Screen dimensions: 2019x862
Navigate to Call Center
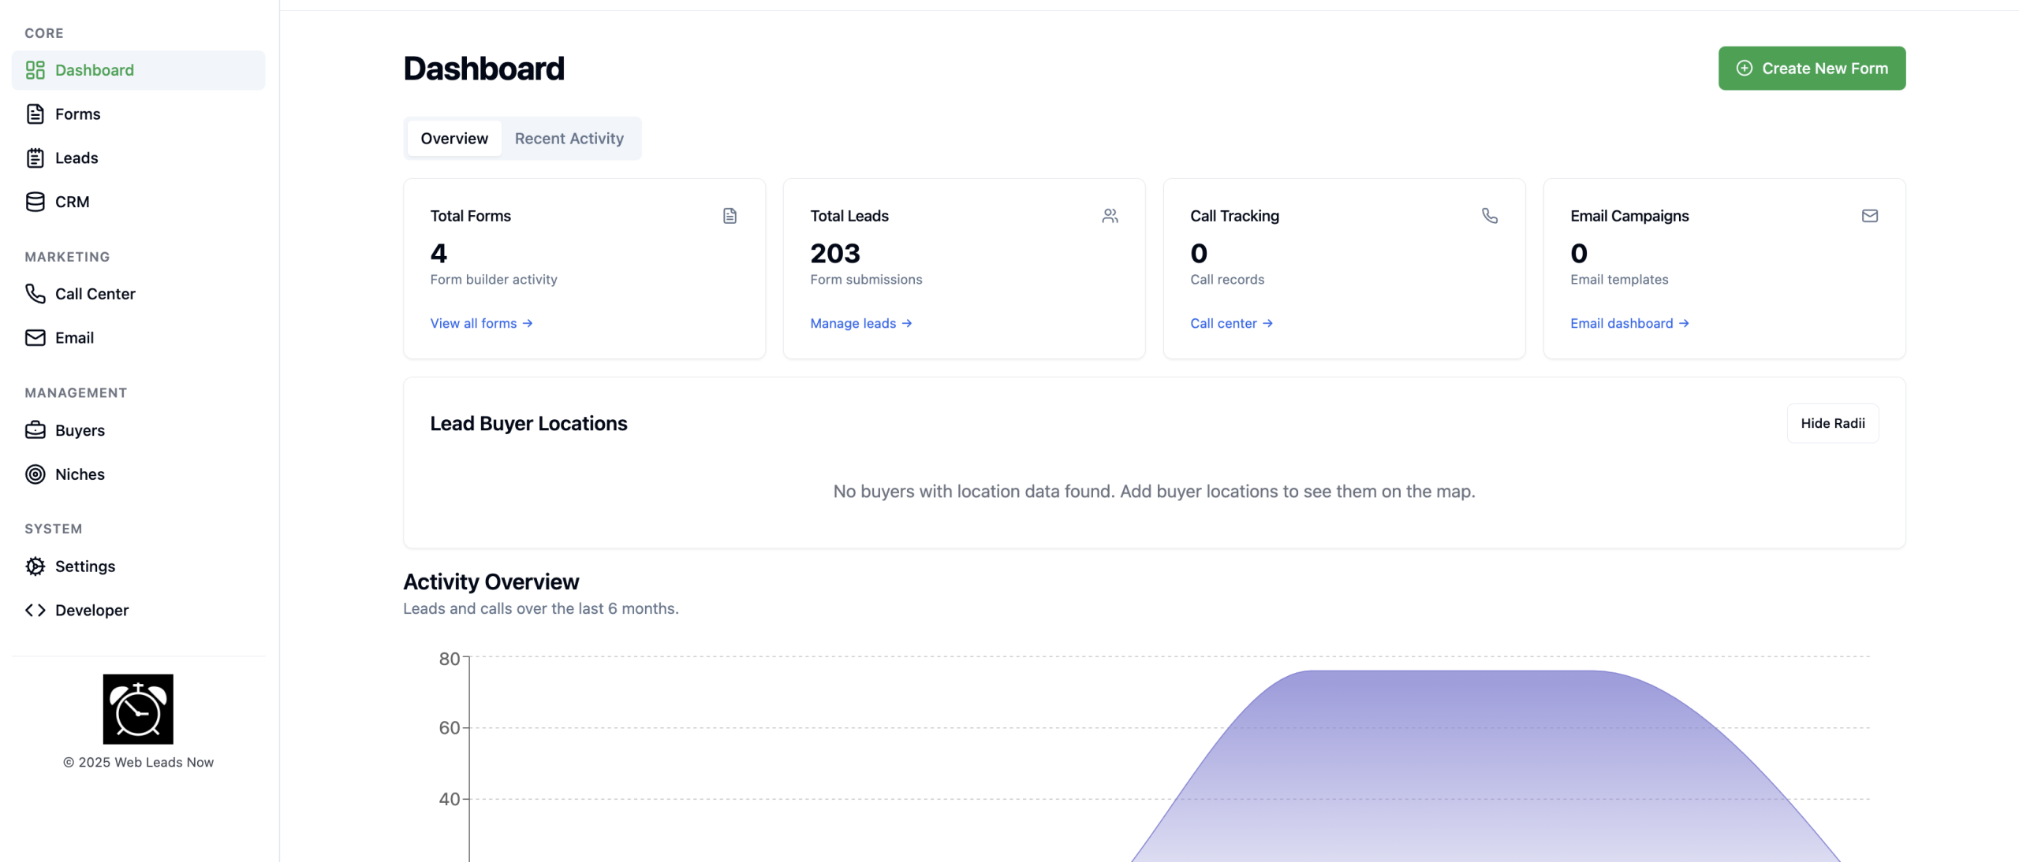(138, 294)
